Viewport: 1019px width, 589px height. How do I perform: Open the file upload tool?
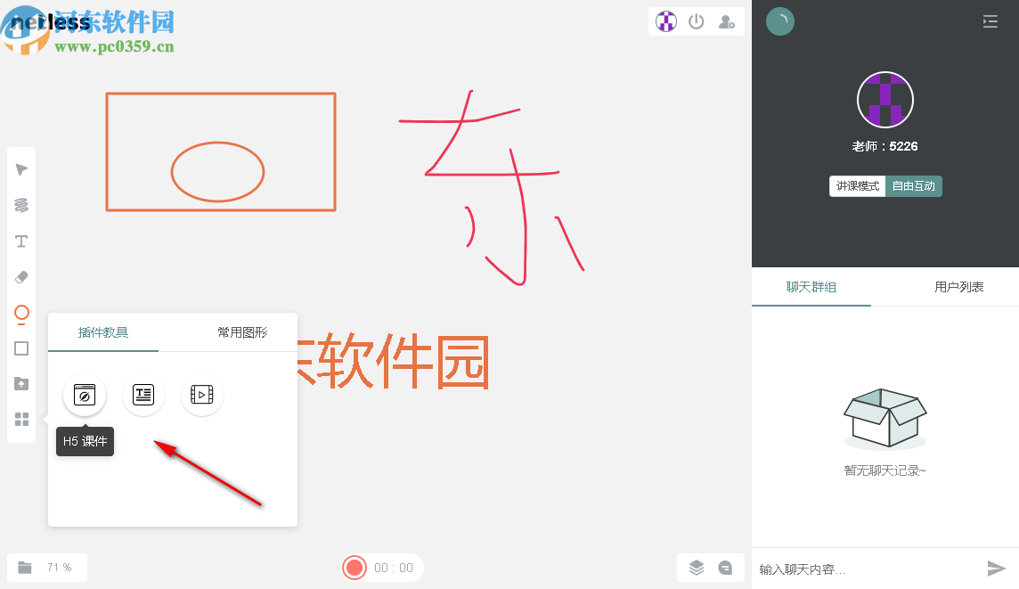[21, 383]
